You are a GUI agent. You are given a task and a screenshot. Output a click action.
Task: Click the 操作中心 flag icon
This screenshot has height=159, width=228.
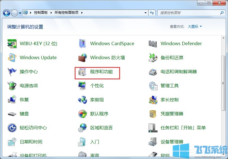coord(12,72)
